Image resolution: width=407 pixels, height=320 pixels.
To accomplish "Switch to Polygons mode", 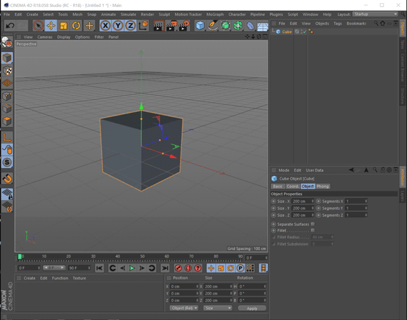I will (x=7, y=121).
